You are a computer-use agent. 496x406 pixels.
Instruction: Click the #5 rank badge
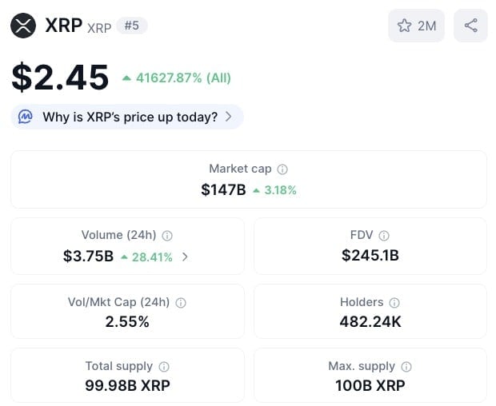[132, 26]
